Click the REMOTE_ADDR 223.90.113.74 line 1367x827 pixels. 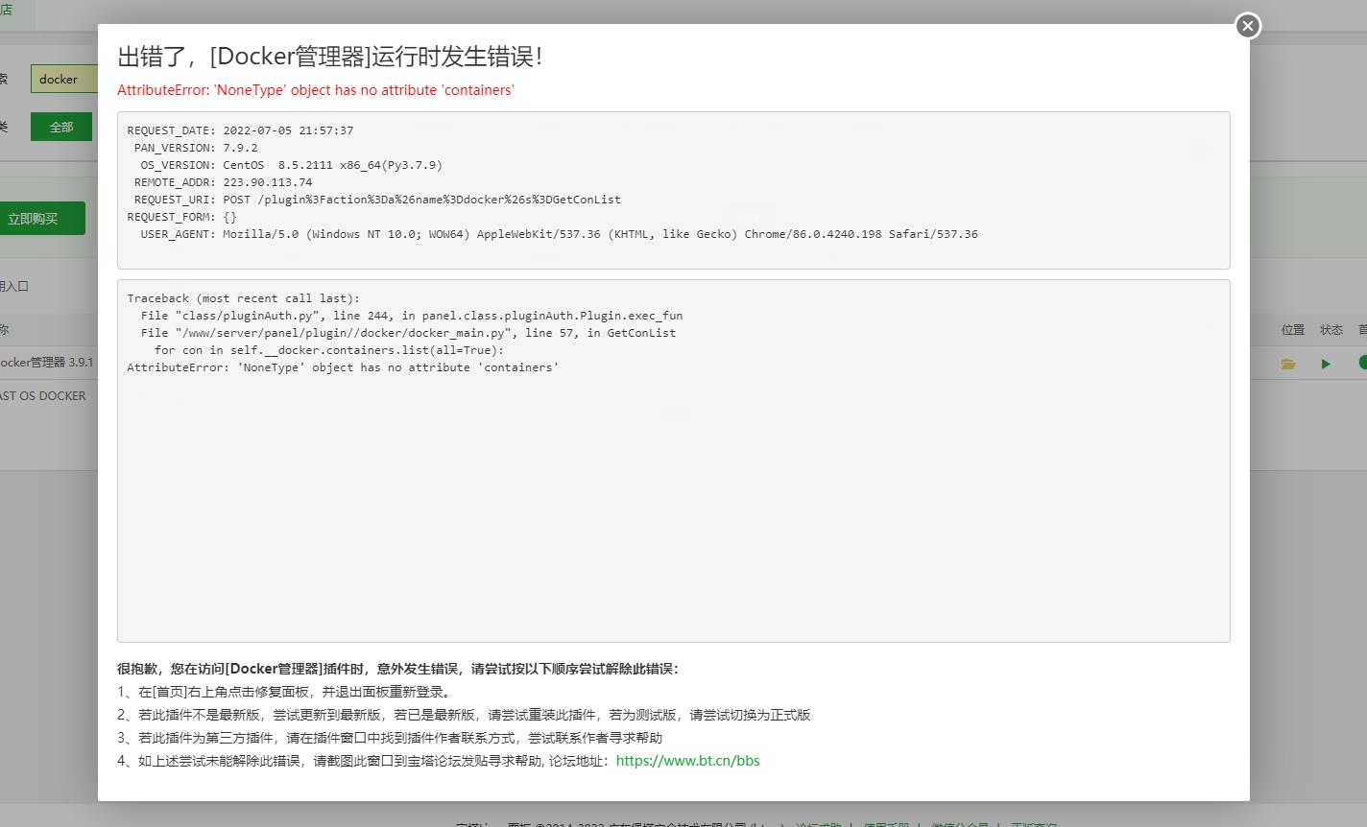click(223, 182)
